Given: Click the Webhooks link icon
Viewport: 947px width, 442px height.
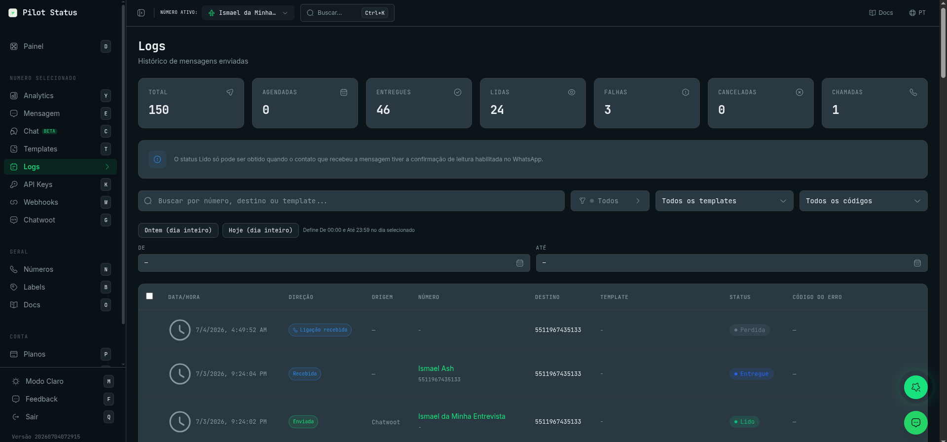Looking at the screenshot, I should (14, 202).
